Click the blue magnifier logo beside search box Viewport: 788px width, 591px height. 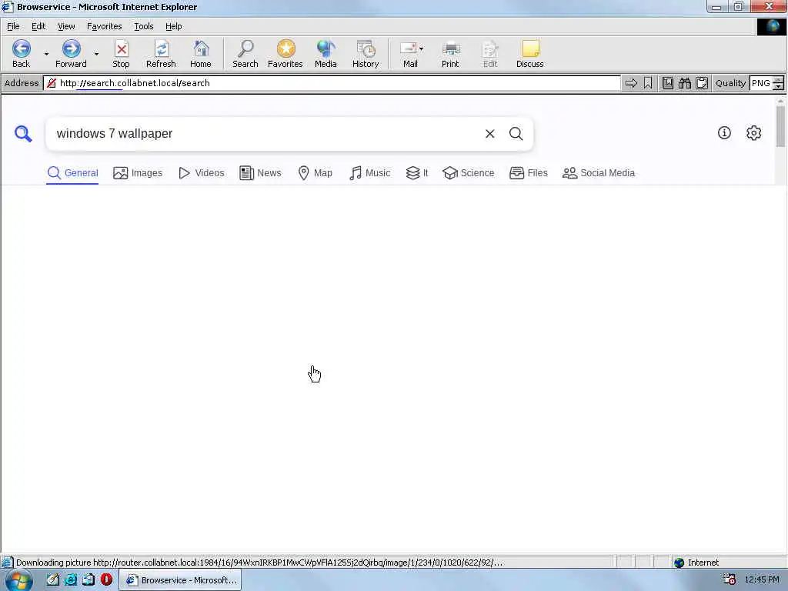click(23, 134)
